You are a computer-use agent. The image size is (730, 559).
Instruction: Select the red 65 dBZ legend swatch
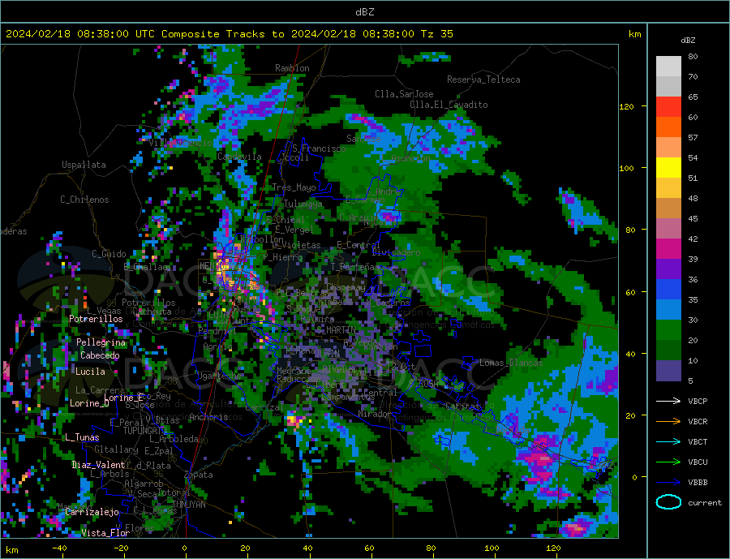pos(668,106)
